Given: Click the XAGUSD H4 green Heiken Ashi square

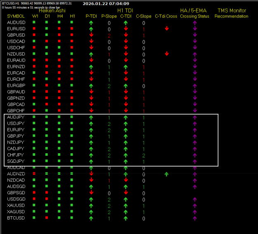Looking at the screenshot, I should pyautogui.click(x=59, y=211).
